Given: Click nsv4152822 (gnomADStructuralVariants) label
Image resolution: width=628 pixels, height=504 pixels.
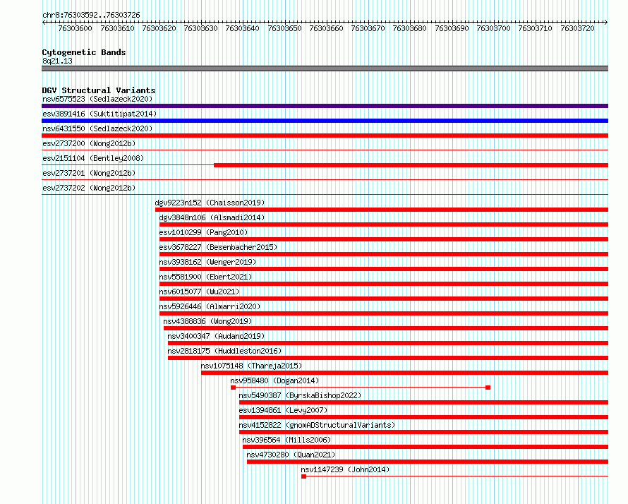Looking at the screenshot, I should pos(317,425).
